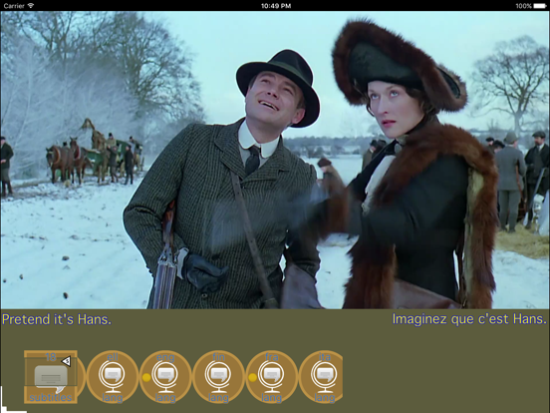Tap the Wi-Fi icon in status bar
The width and height of the screenshot is (550, 413).
point(31,6)
